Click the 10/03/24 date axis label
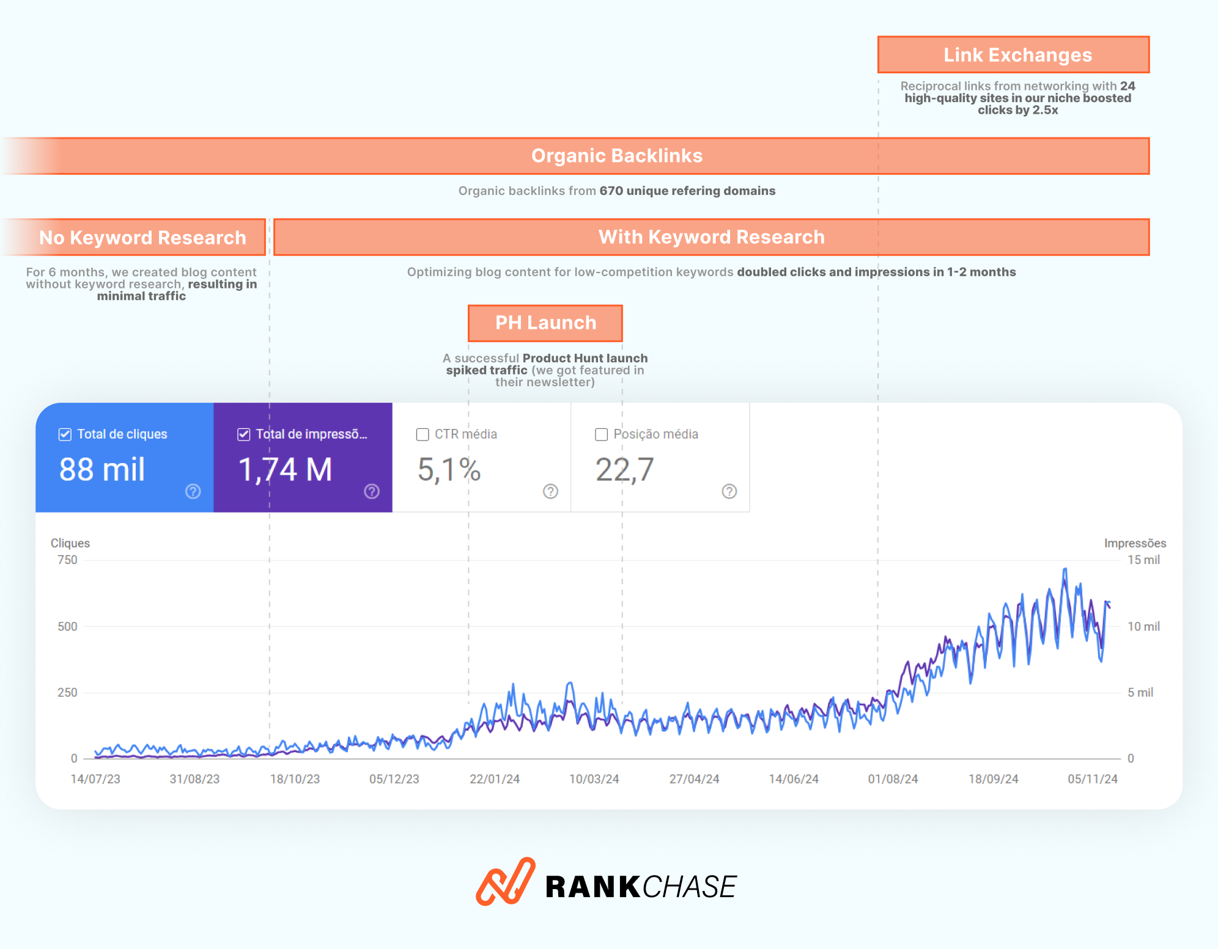Image resolution: width=1218 pixels, height=949 pixels. point(594,779)
